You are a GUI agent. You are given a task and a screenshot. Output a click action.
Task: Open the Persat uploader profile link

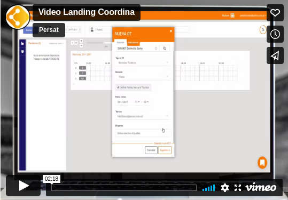[49, 30]
